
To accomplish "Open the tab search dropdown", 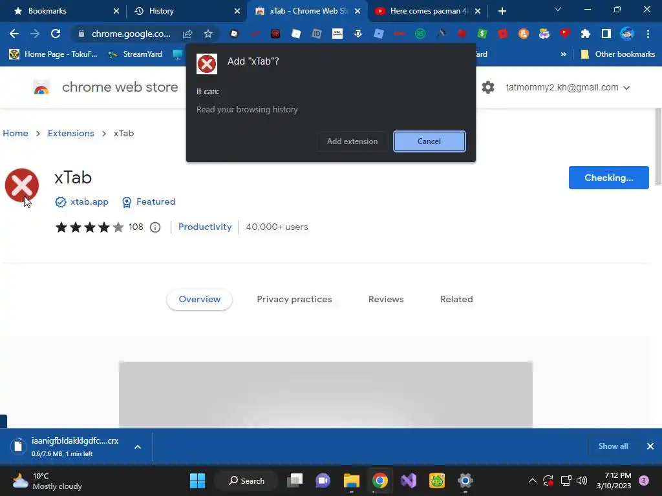I will pos(558,9).
